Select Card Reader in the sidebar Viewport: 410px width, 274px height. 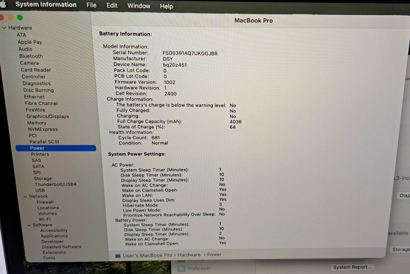[x=36, y=70]
